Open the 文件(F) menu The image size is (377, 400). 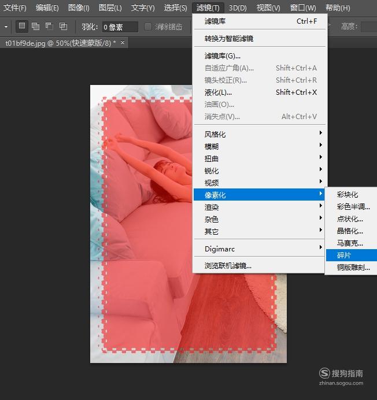click(x=15, y=8)
